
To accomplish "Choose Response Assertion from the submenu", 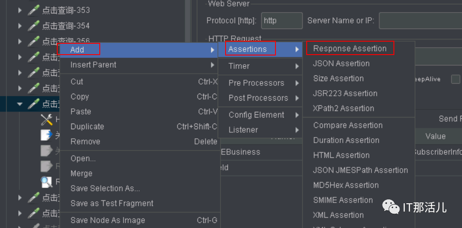I will [350, 49].
